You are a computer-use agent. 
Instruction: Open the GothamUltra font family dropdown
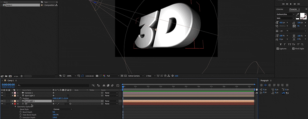[x=285, y=14]
